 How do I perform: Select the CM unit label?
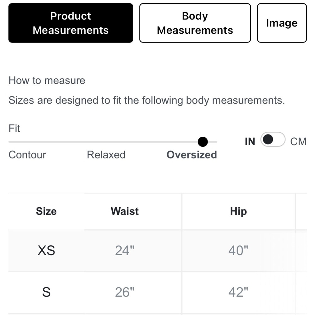pos(298,141)
